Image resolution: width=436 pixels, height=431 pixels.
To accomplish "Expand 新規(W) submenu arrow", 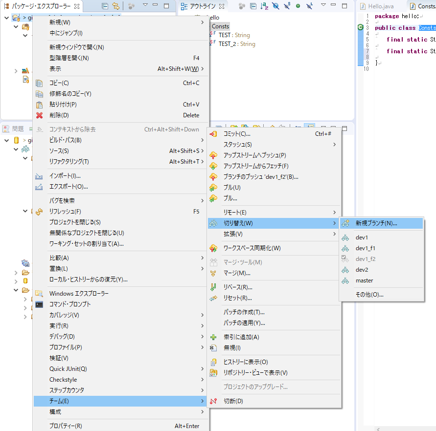I will coord(203,22).
